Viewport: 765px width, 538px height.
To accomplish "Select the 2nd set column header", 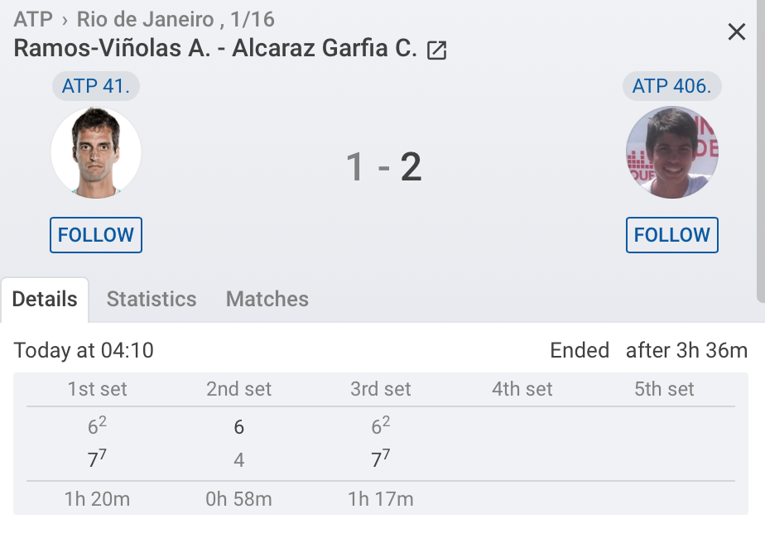I will click(x=238, y=389).
